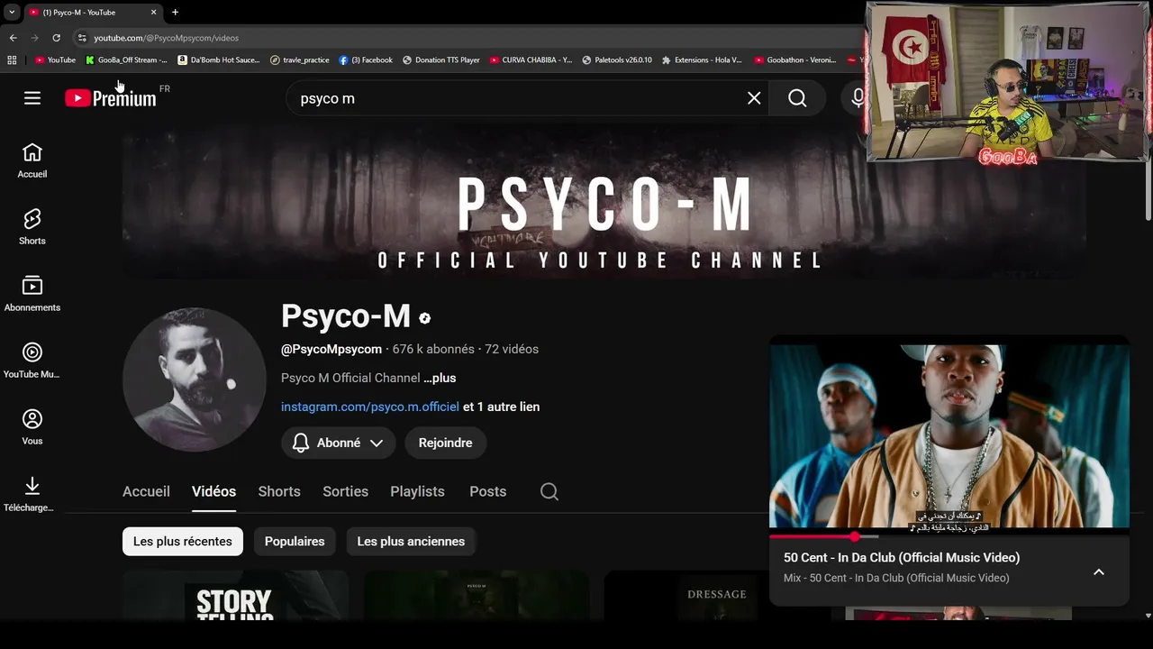Open Téléchargements in the sidebar

coord(32,494)
